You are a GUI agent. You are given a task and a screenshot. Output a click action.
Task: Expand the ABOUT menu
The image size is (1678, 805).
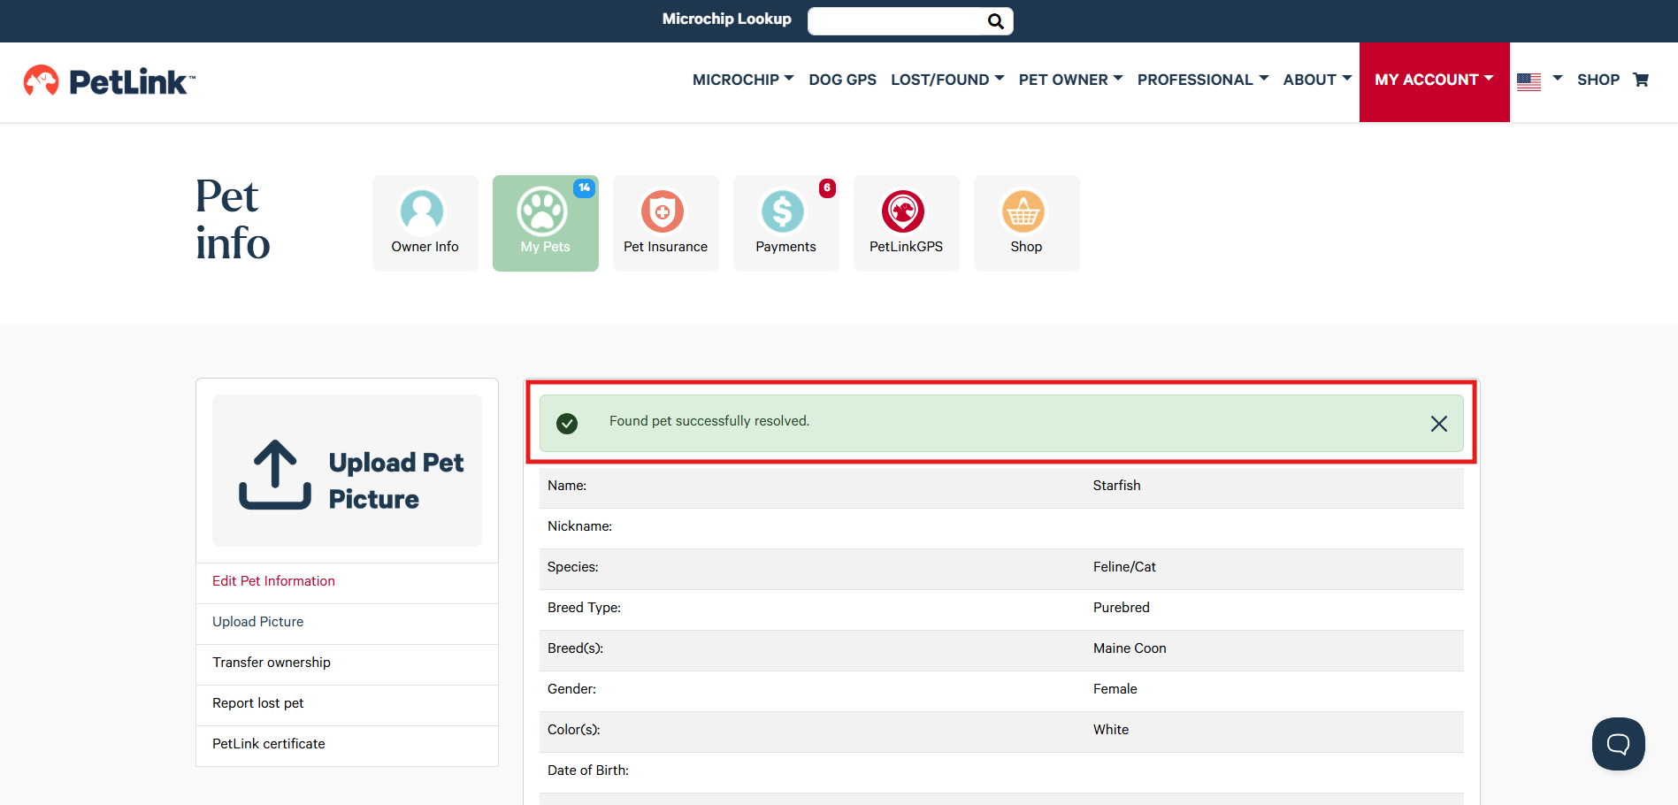point(1318,80)
